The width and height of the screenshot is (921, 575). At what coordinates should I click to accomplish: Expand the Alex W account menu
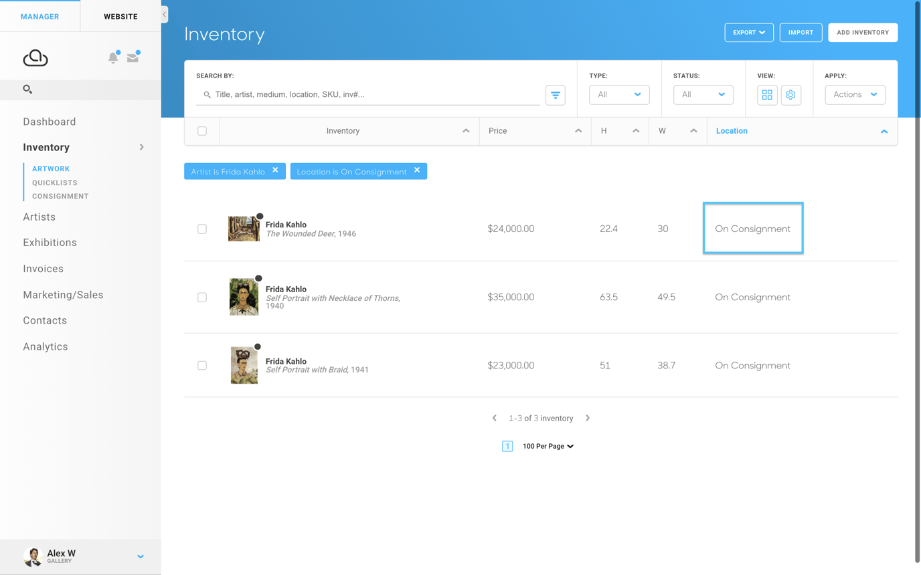pyautogui.click(x=140, y=556)
